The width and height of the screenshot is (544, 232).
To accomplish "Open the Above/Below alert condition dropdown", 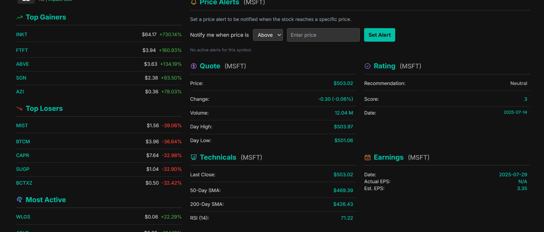I will (x=268, y=35).
